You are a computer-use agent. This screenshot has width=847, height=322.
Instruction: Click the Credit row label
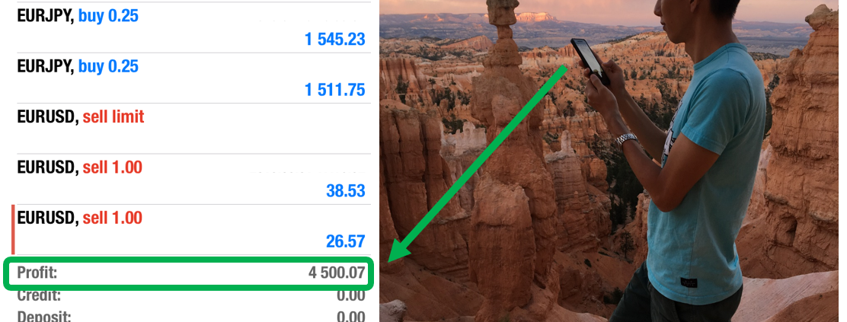click(39, 295)
